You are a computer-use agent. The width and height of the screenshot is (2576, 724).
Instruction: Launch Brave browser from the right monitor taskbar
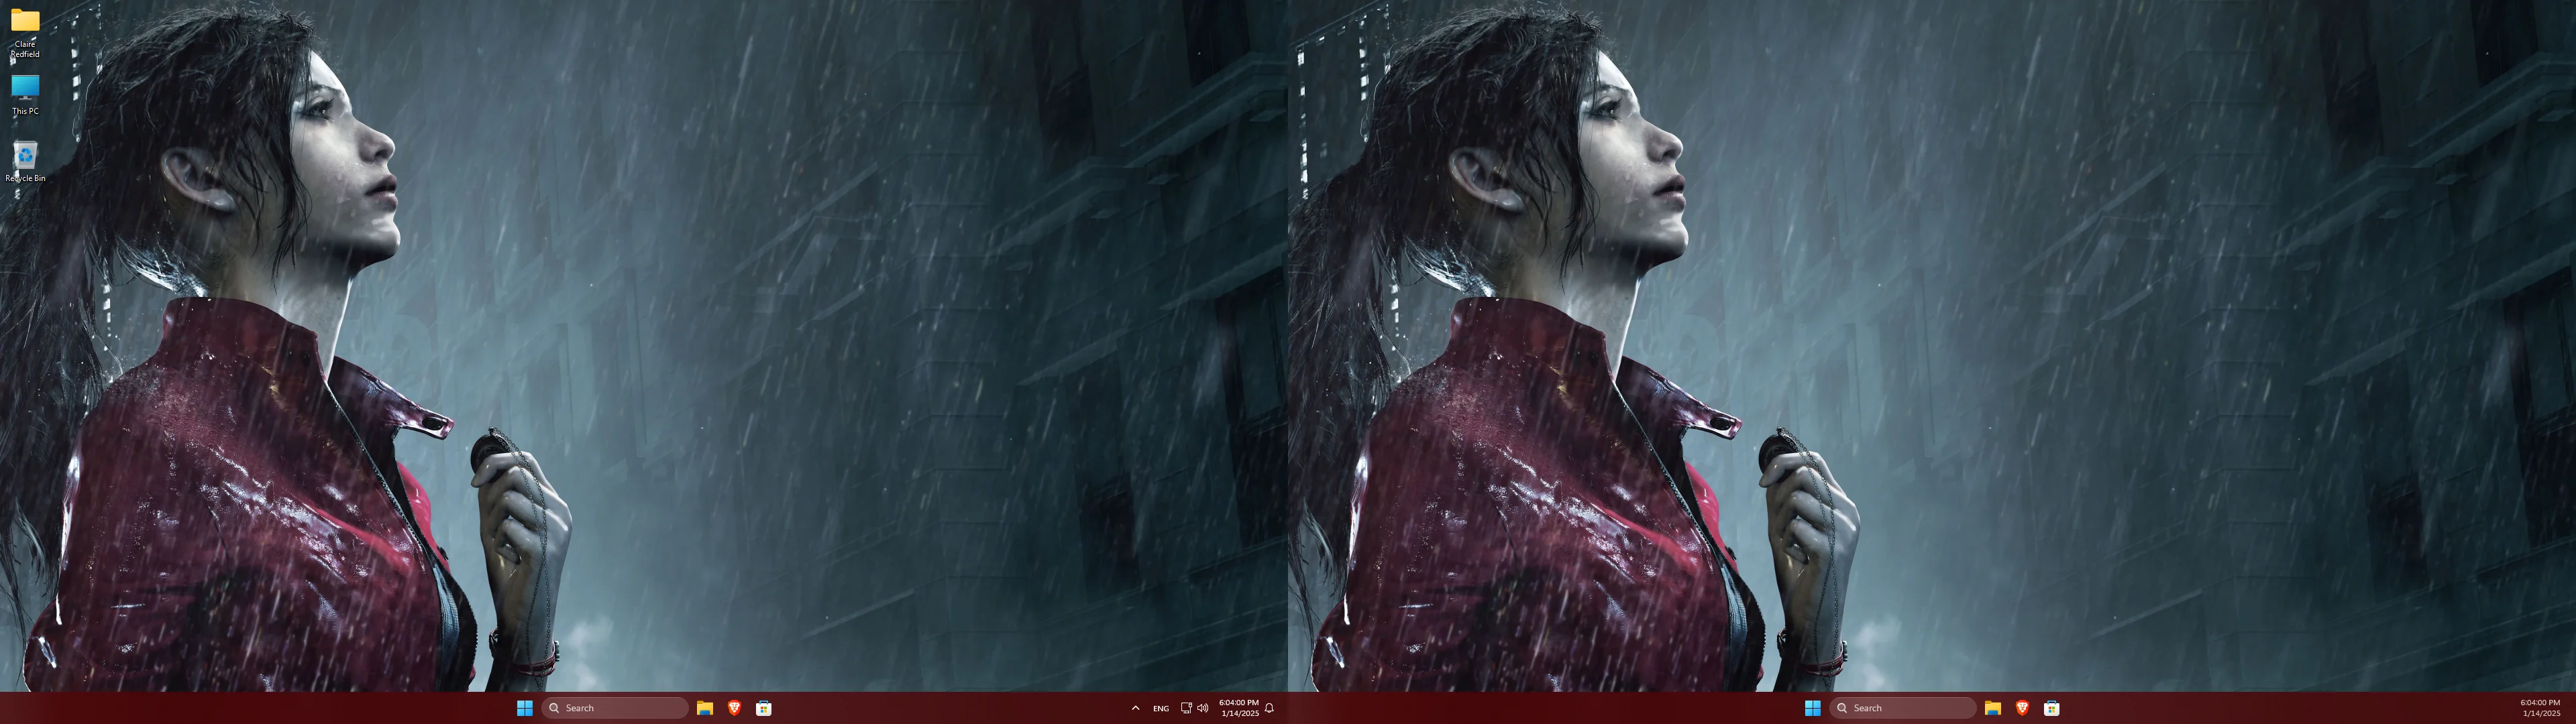pyautogui.click(x=2022, y=708)
